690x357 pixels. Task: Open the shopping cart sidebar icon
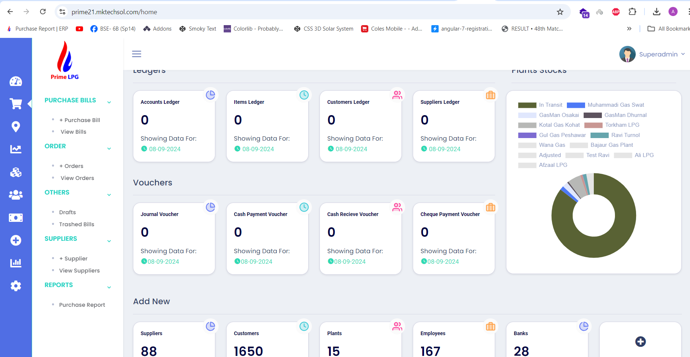coord(16,104)
